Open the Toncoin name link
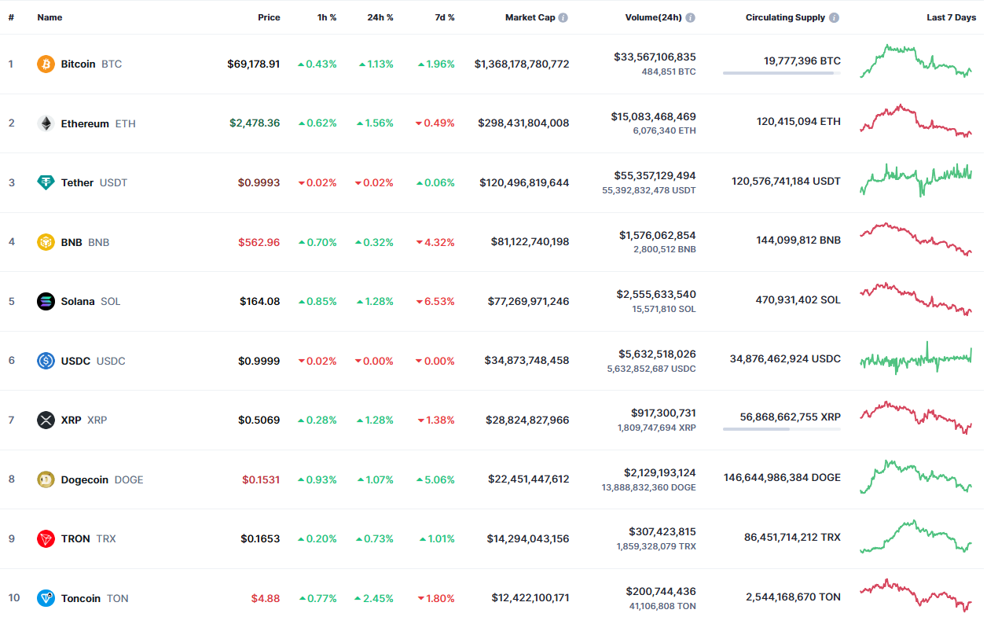998x628 pixels. point(81,598)
